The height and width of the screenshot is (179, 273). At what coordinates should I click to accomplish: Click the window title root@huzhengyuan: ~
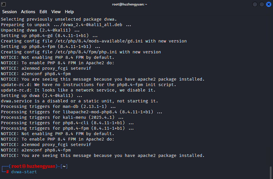[130, 4]
